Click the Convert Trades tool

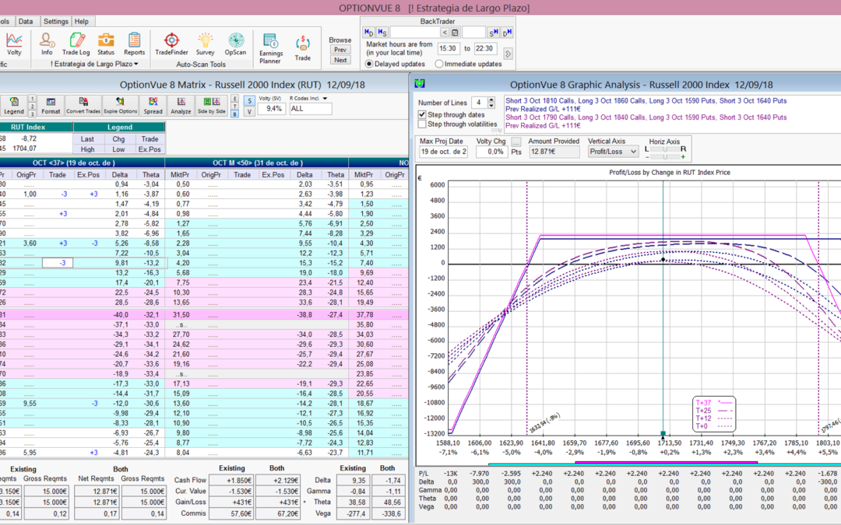83,106
